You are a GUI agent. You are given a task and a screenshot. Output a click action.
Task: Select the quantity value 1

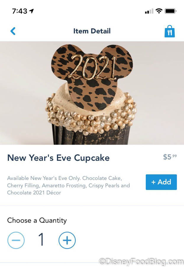41,239
